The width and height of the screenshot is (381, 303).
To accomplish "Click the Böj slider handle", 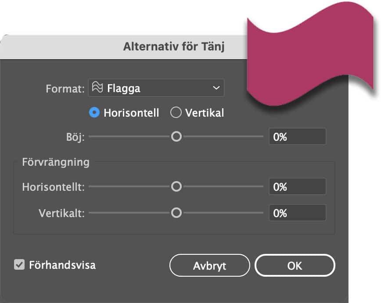I will coord(176,136).
